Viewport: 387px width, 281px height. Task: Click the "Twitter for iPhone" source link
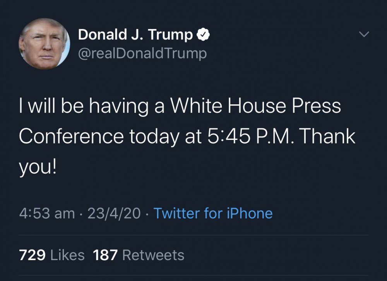click(x=213, y=213)
